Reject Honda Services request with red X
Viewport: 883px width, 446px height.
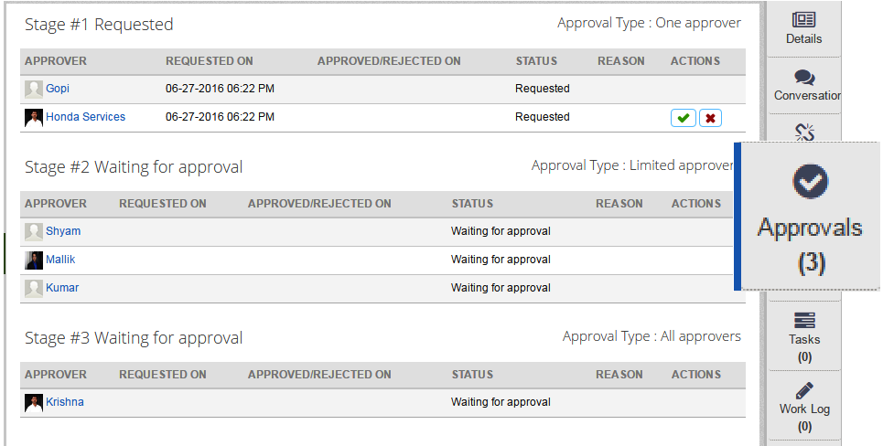[x=710, y=118]
